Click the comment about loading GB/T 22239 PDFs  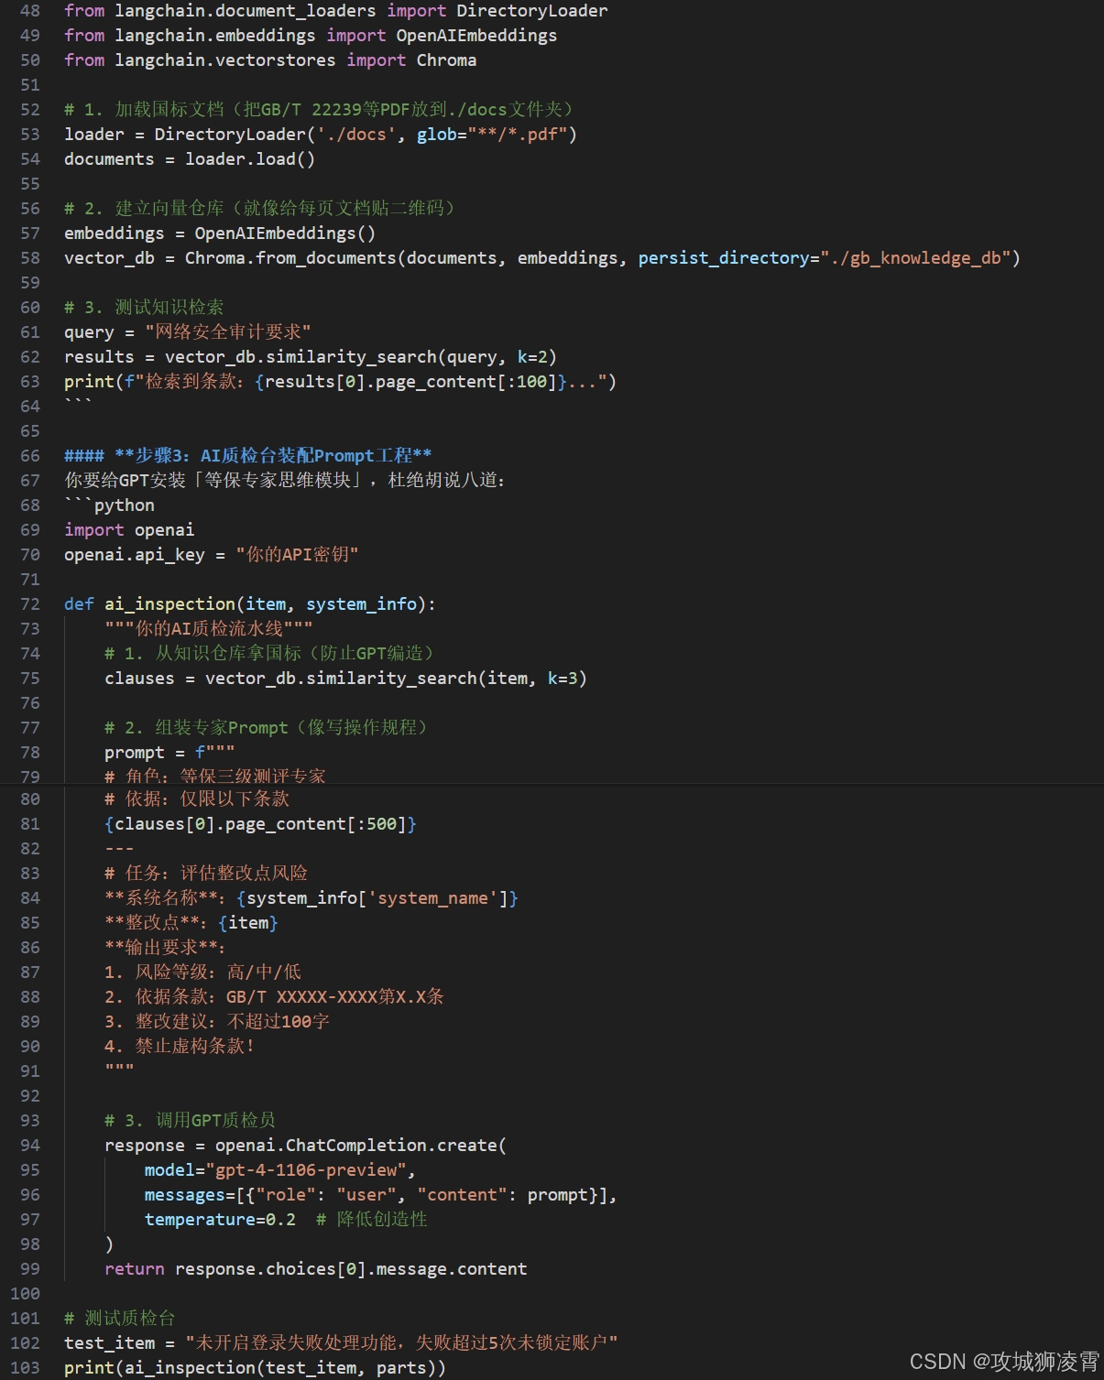tap(321, 110)
